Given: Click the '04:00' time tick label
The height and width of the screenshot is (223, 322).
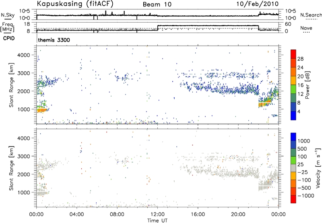Looking at the screenshot, I should [x=76, y=215].
